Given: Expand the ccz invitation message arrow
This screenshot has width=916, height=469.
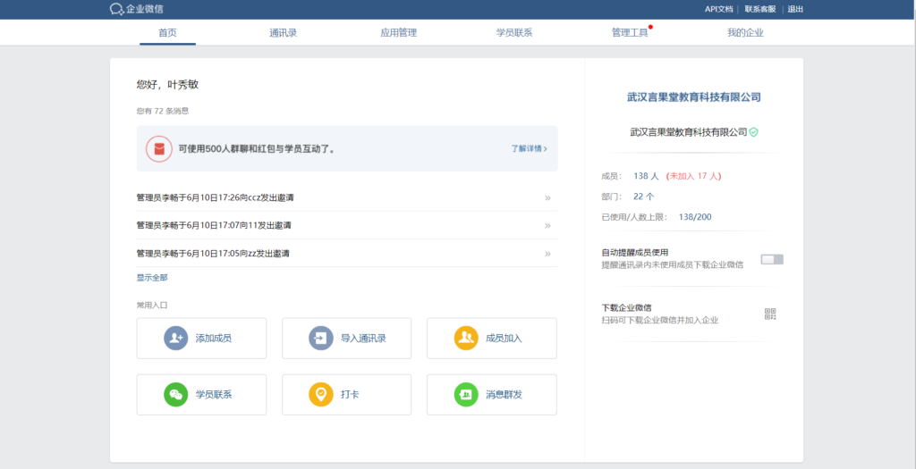Looking at the screenshot, I should pos(547,197).
